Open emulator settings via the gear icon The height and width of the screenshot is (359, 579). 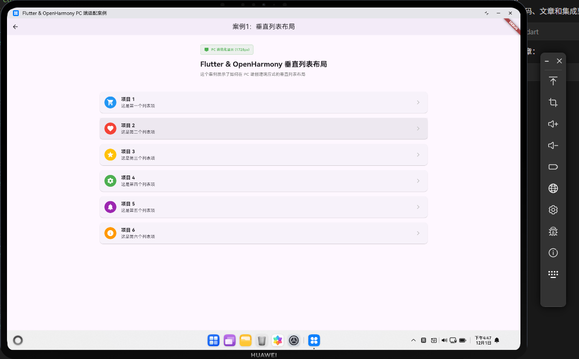(553, 210)
